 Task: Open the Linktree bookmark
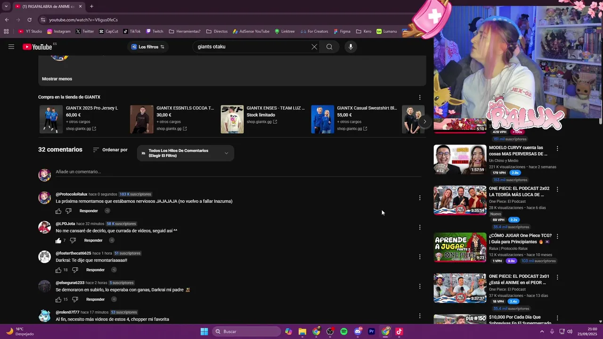(285, 32)
